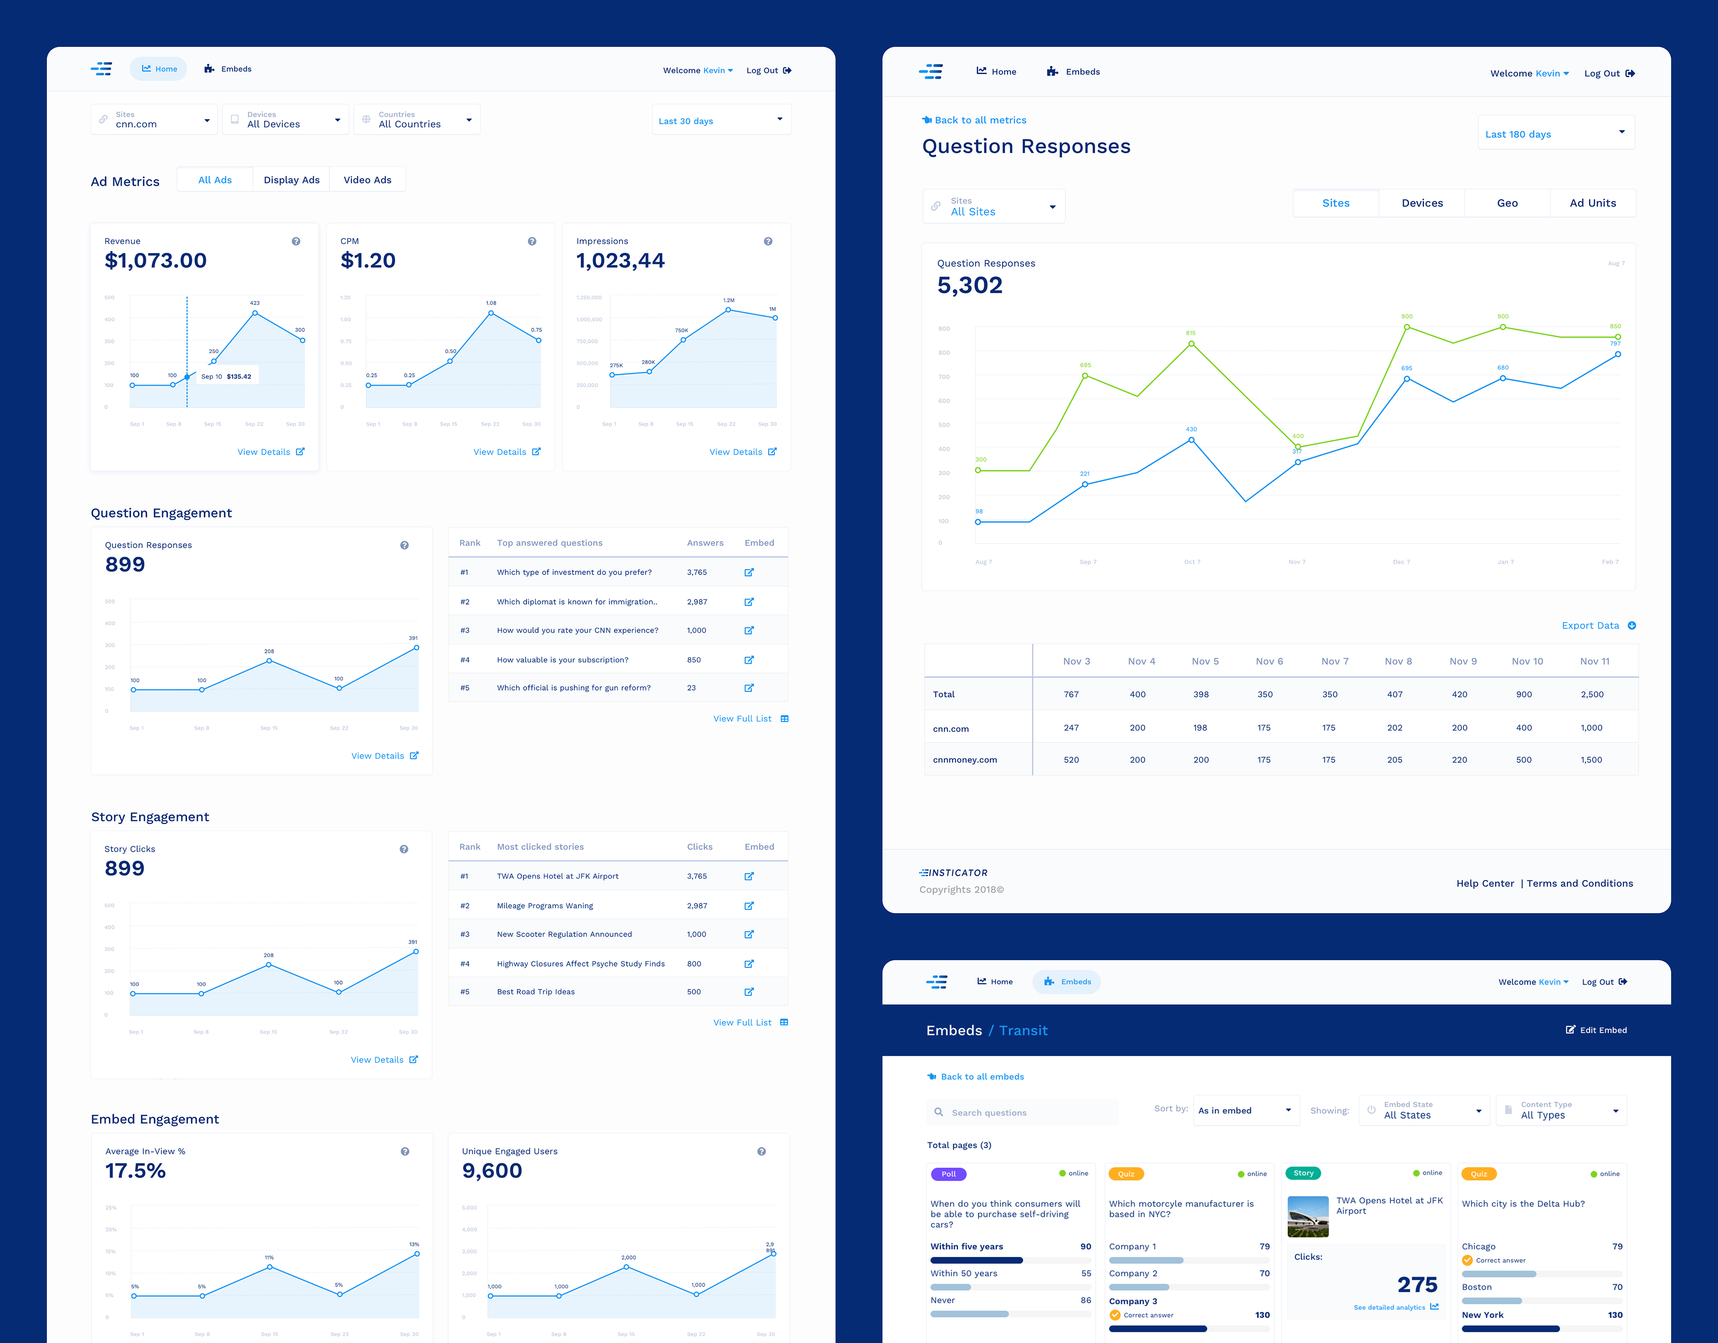Click Terms and Conditions footer link
1718x1343 pixels.
pos(1580,884)
